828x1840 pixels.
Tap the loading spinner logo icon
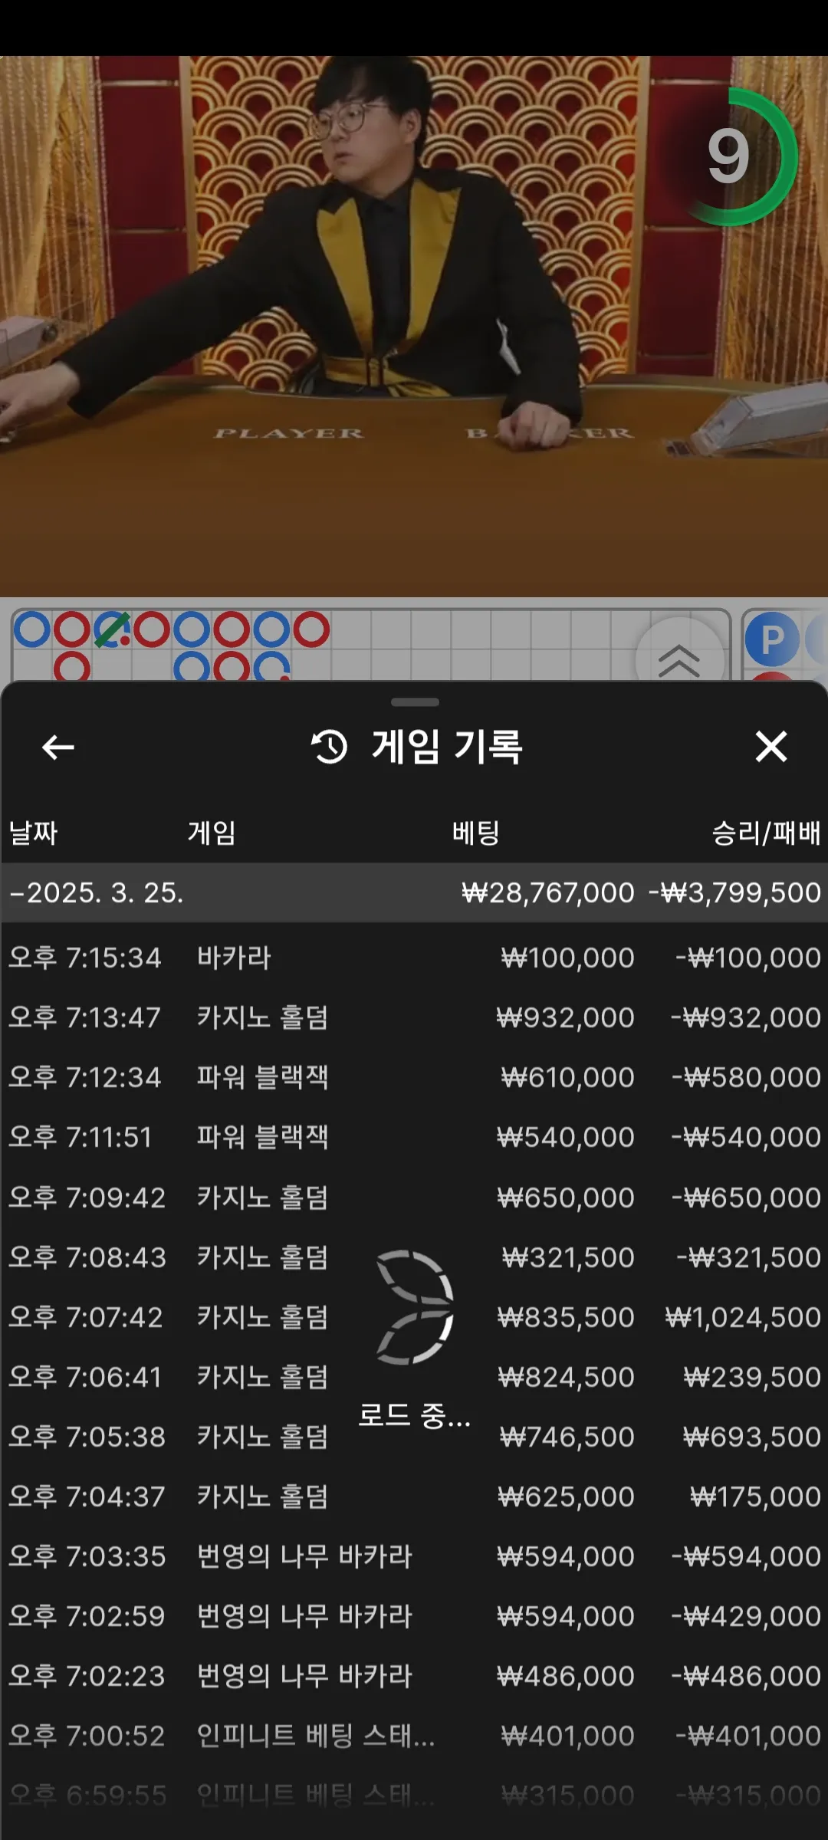pyautogui.click(x=415, y=1307)
